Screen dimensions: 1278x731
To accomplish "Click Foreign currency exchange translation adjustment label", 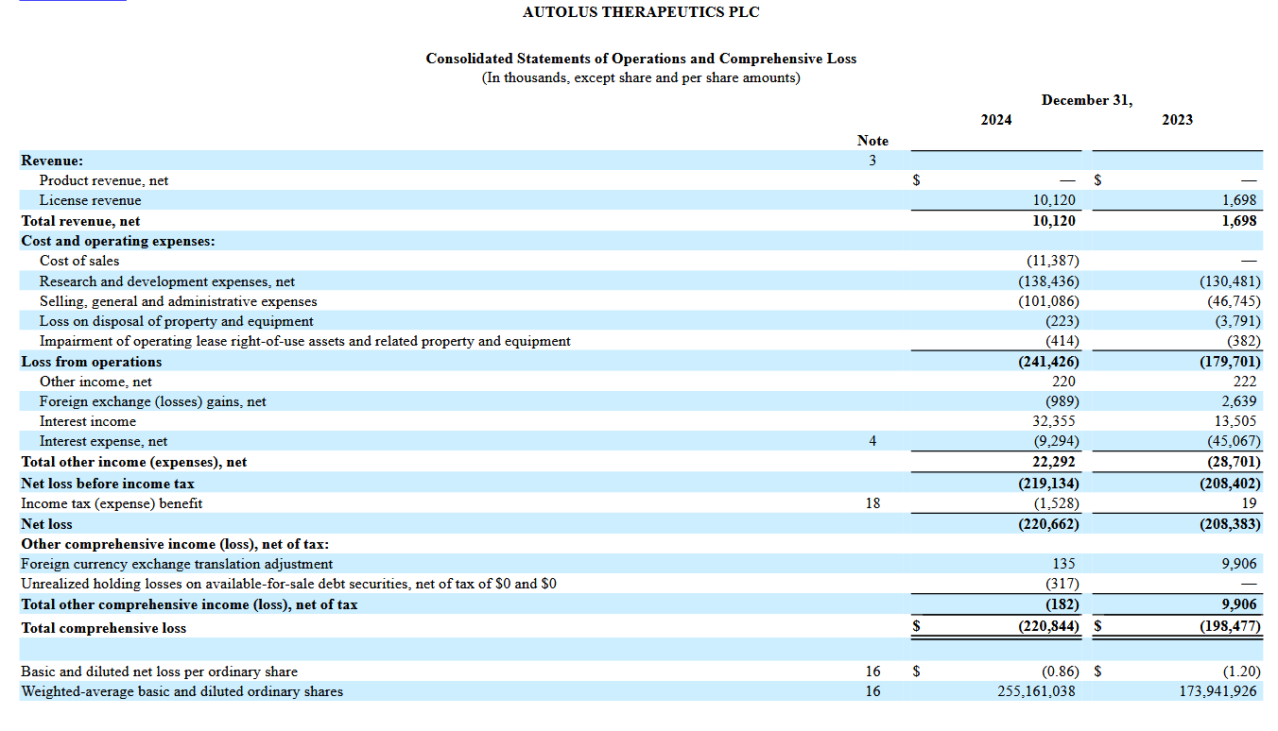I will click(x=177, y=564).
